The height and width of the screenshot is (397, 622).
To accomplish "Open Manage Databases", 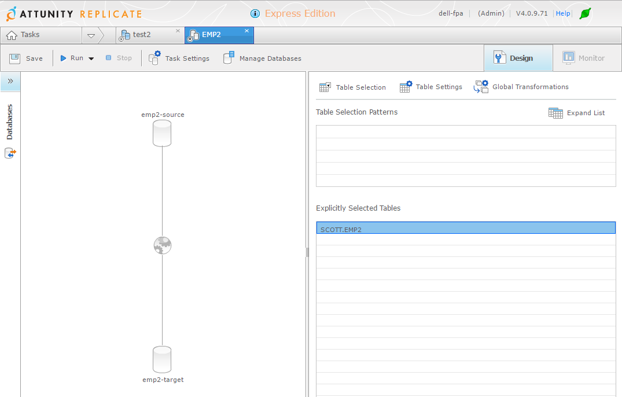I will (x=262, y=58).
